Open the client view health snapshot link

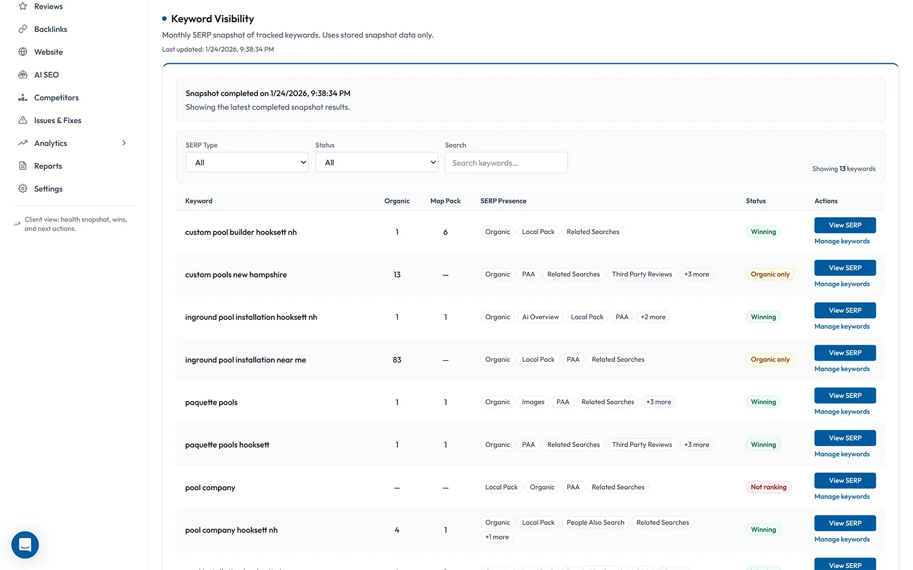click(x=76, y=223)
